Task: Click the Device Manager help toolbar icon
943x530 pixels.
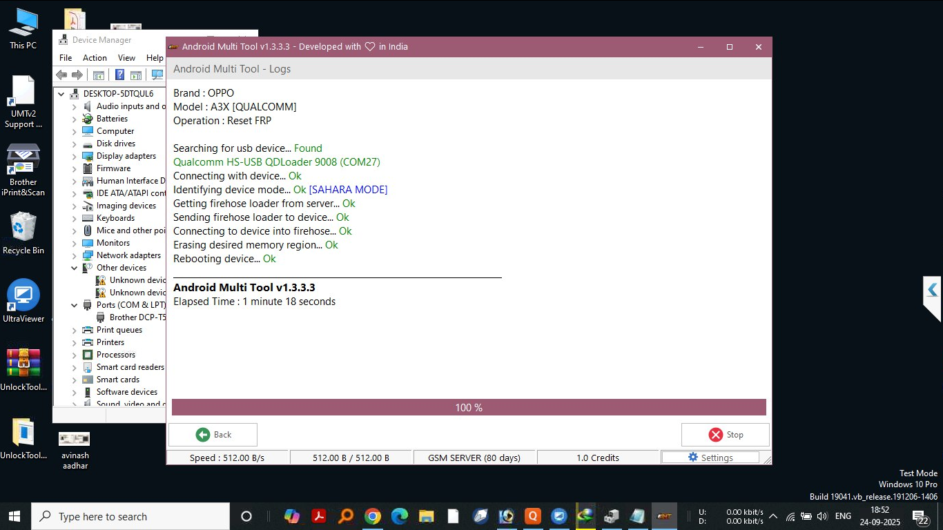Action: pos(119,75)
